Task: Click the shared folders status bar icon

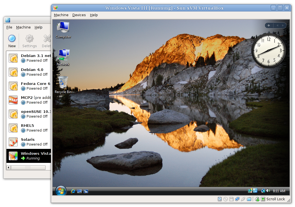Action: pyautogui.click(x=249, y=199)
